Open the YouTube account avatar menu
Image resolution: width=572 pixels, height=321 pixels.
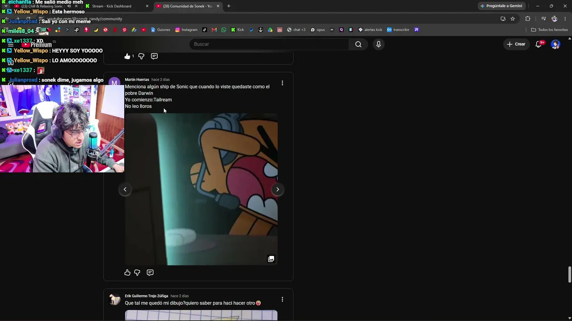[x=555, y=44]
